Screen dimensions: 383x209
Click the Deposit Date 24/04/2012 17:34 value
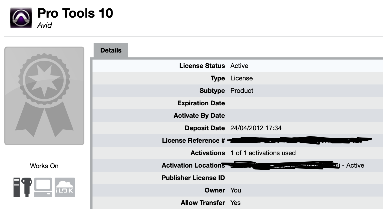[256, 128]
